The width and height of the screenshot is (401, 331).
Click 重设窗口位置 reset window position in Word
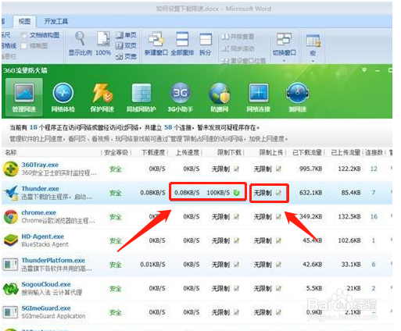click(244, 61)
